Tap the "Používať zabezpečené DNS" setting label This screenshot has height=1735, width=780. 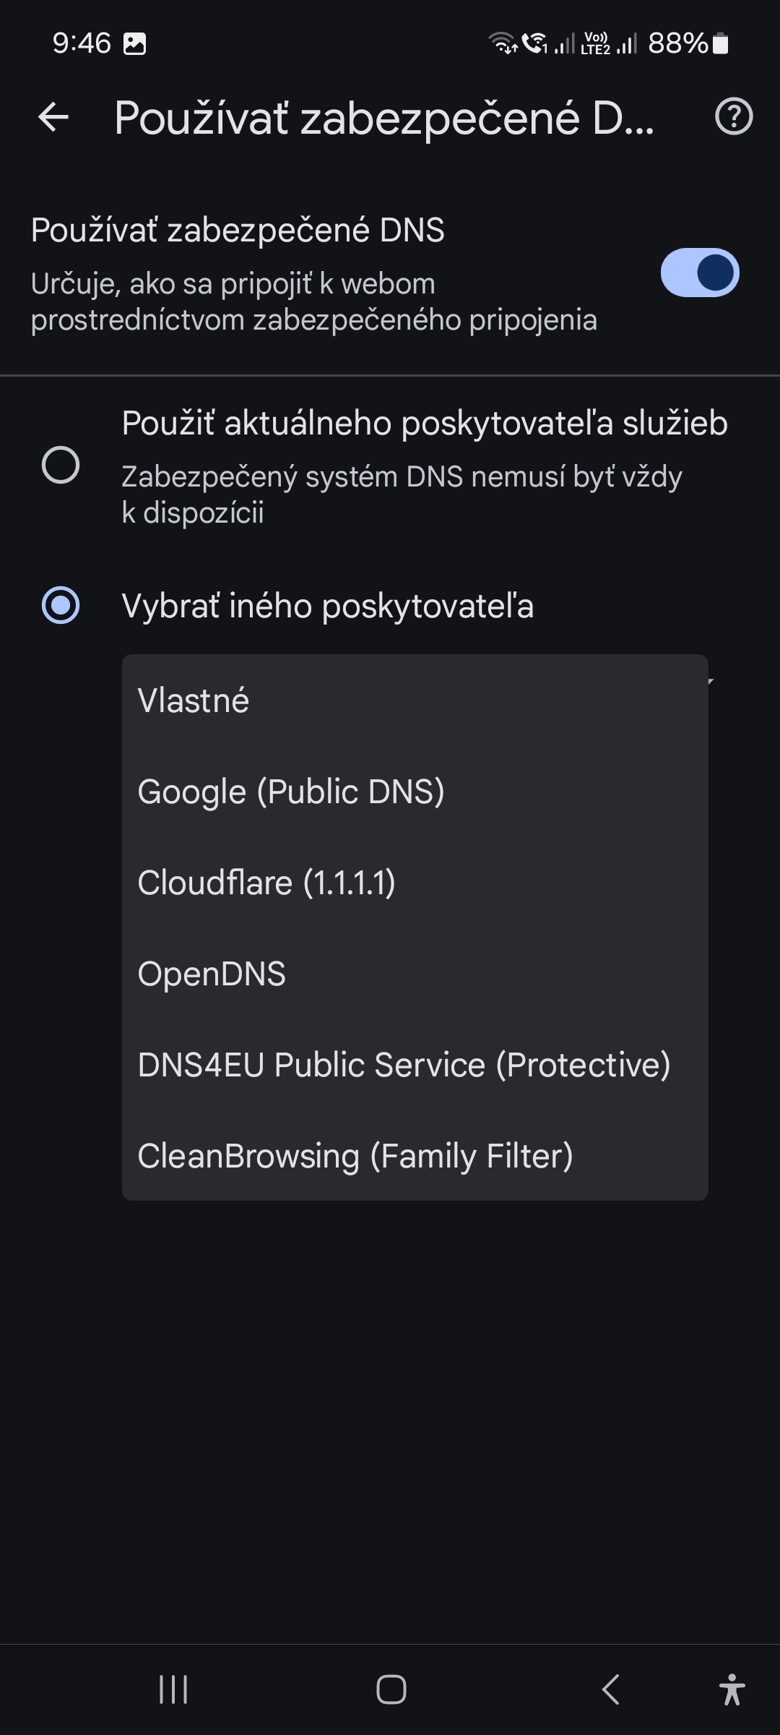pos(238,231)
